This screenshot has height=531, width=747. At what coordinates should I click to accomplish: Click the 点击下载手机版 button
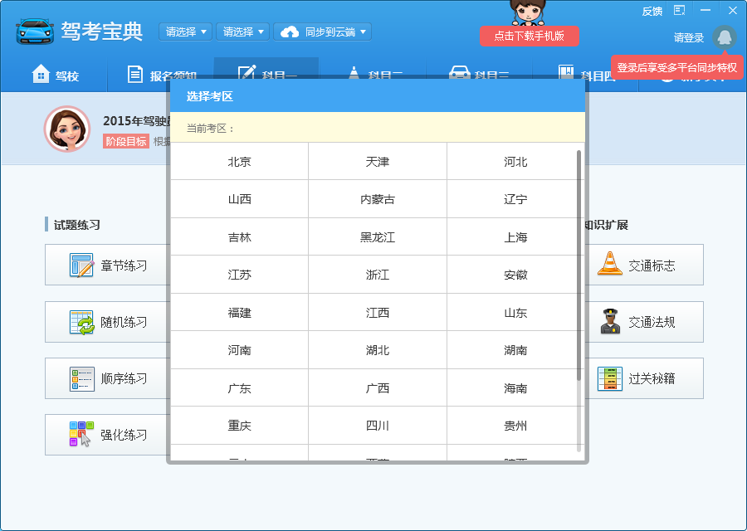530,37
